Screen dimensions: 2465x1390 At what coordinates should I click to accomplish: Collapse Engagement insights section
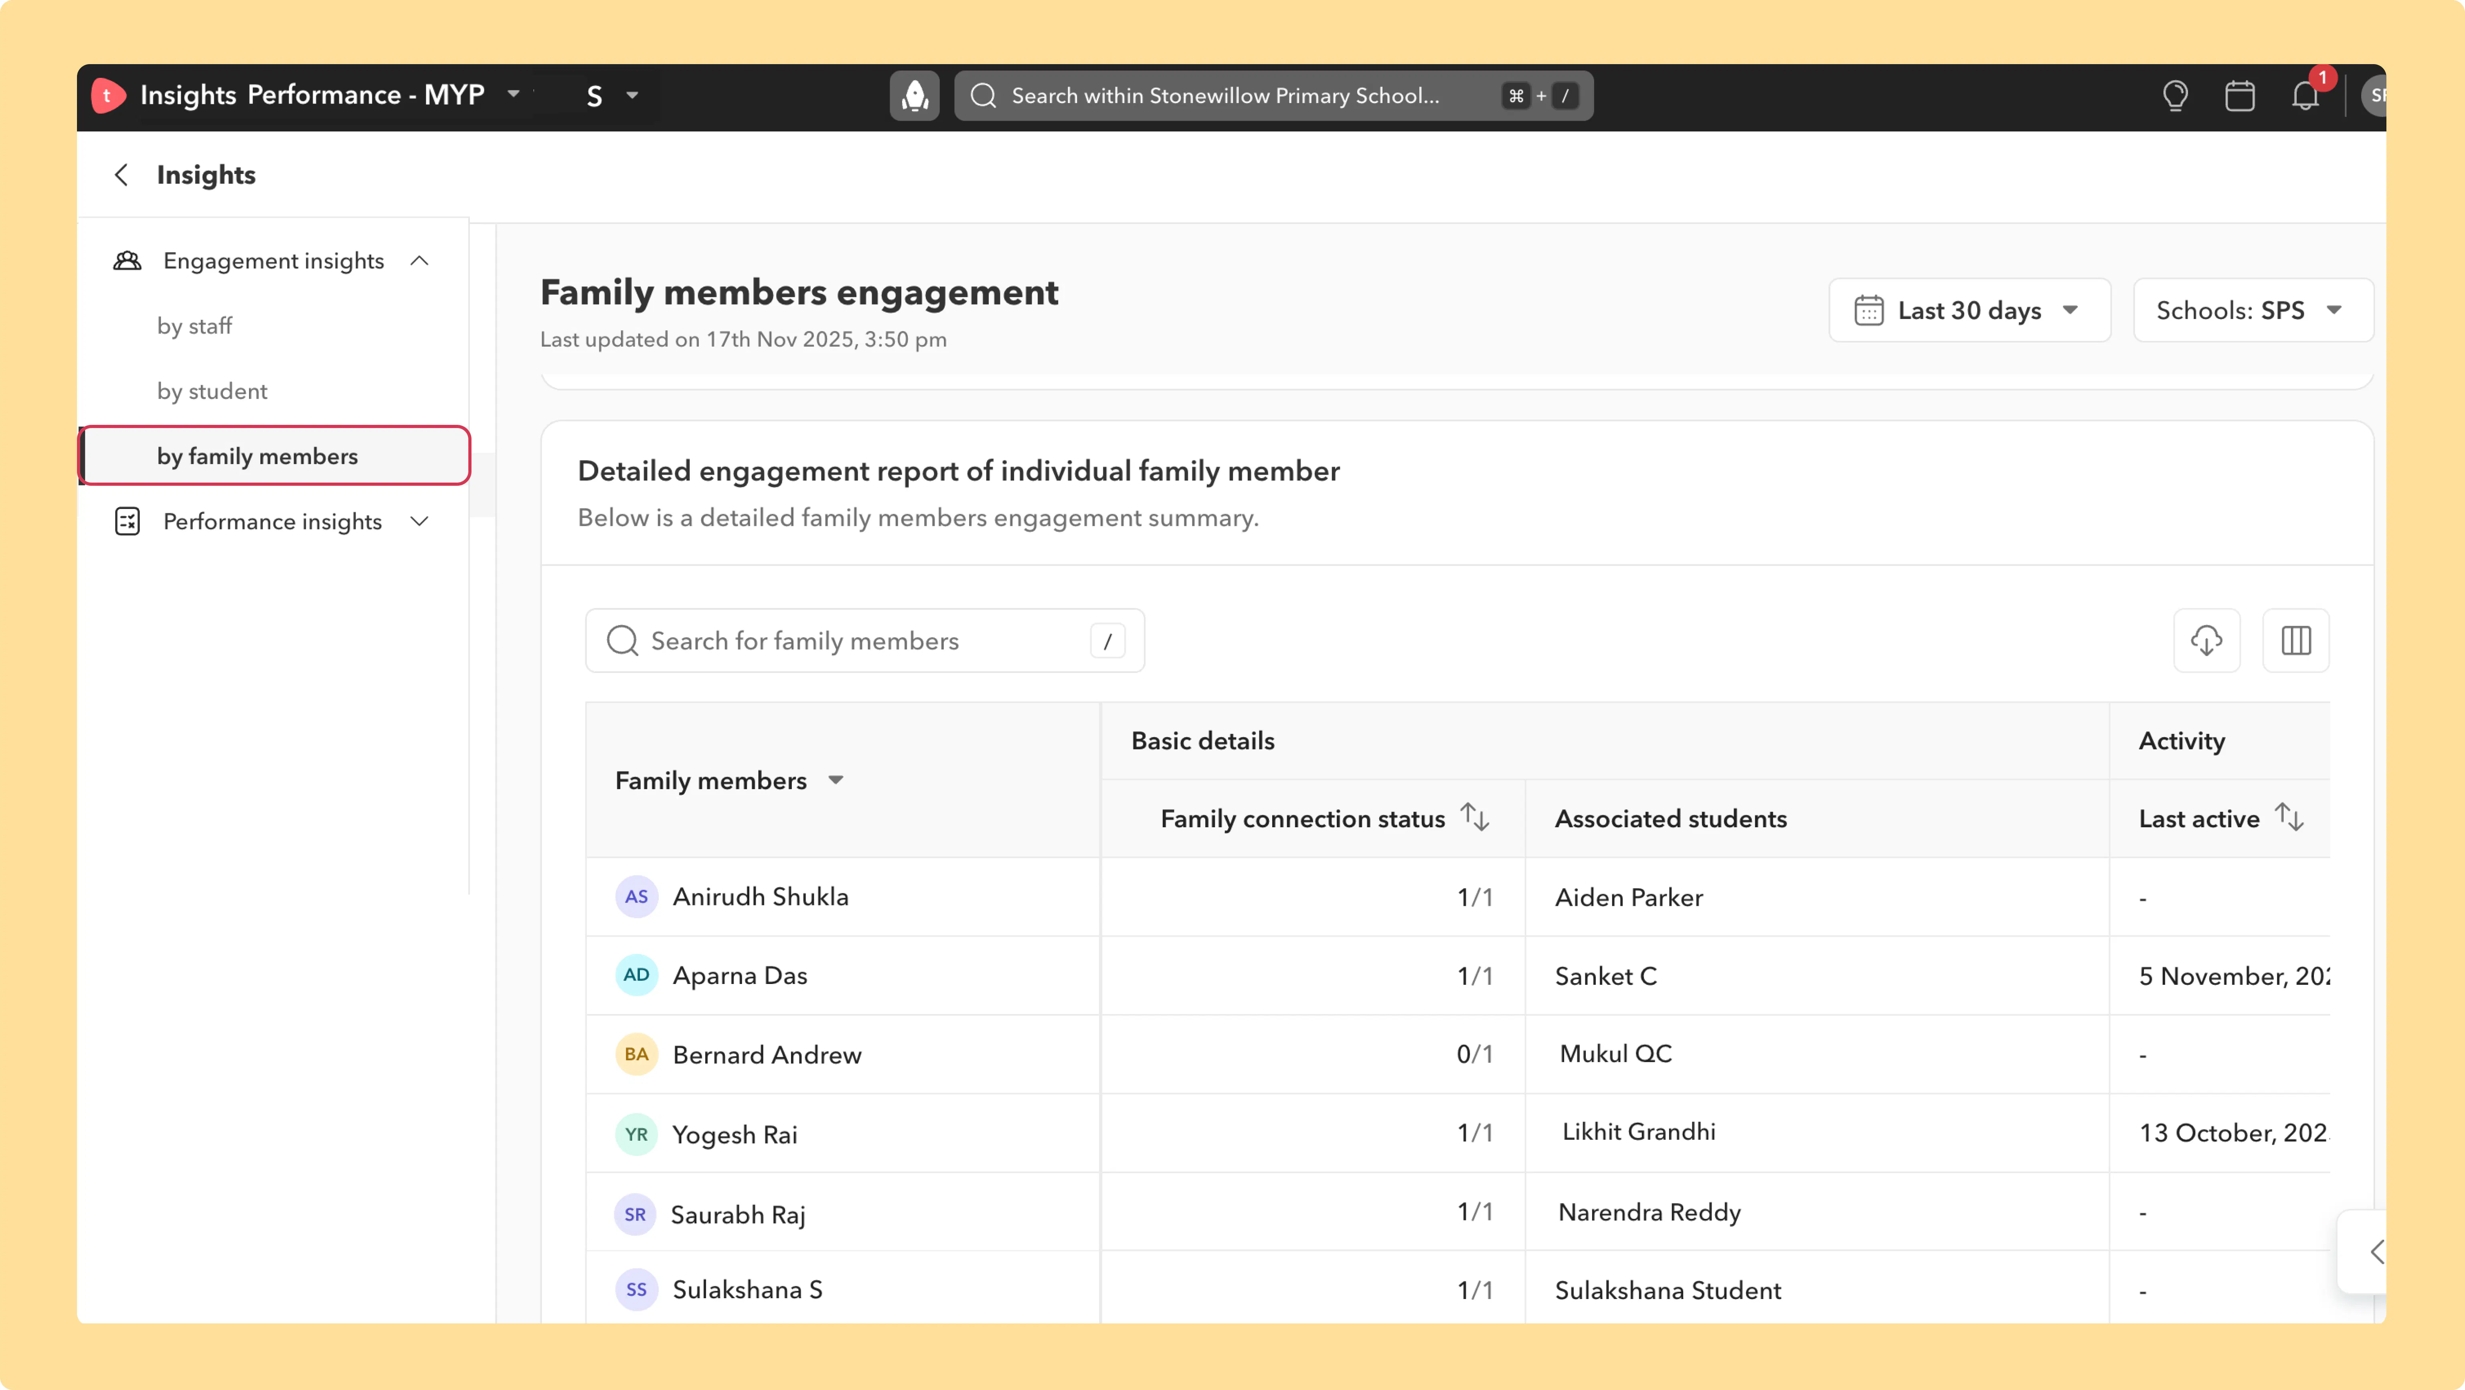coord(419,261)
